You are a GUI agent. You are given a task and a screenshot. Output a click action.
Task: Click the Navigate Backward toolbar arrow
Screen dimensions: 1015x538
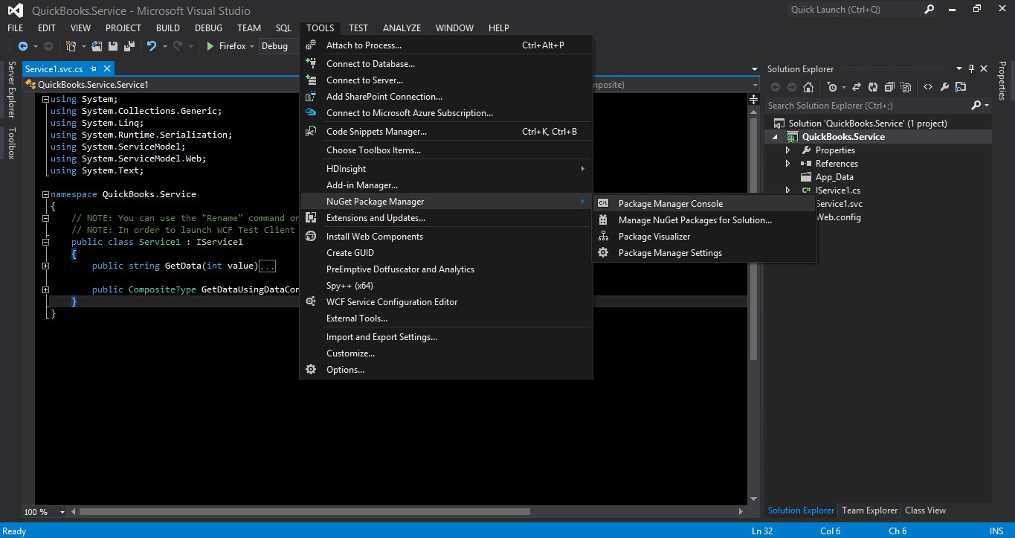tap(23, 46)
